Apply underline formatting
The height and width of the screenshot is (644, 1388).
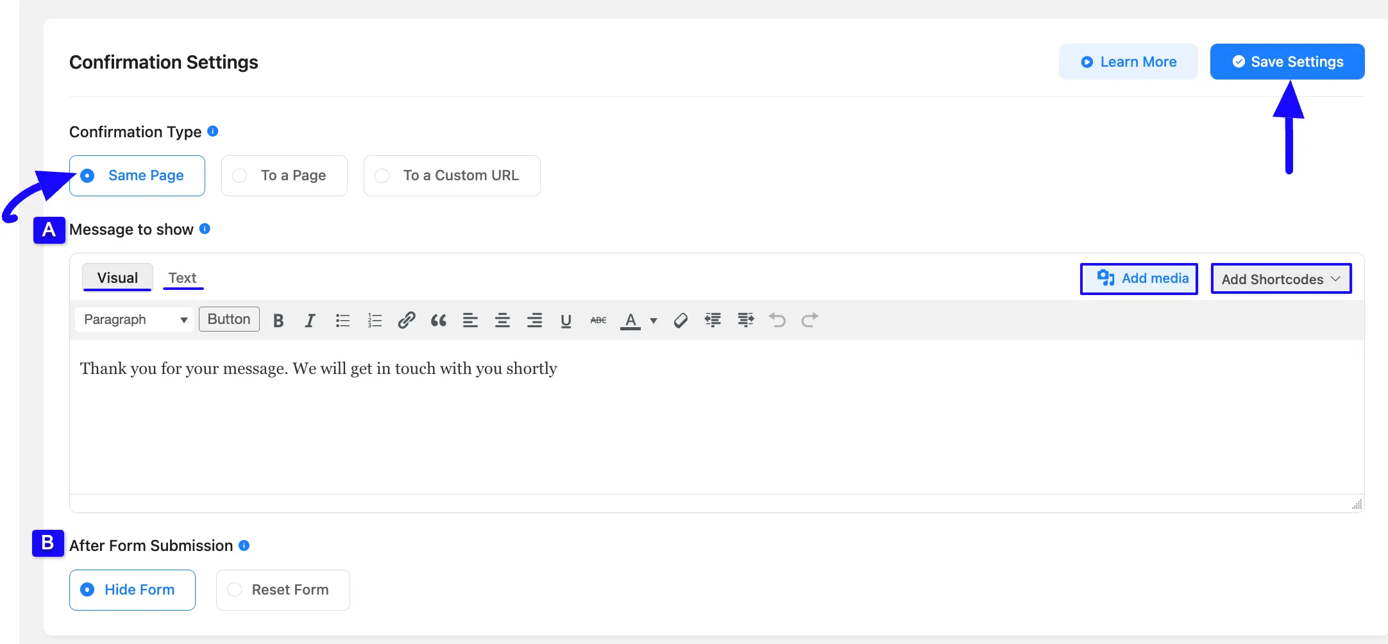[566, 320]
